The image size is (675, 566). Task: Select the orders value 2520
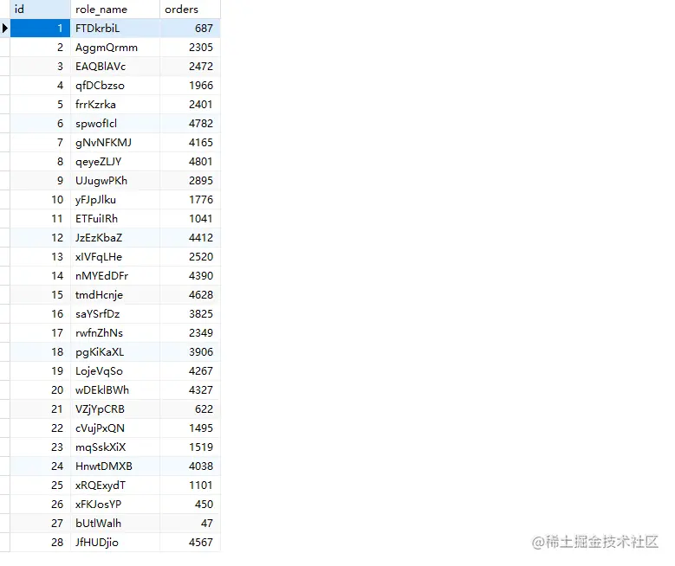point(190,257)
